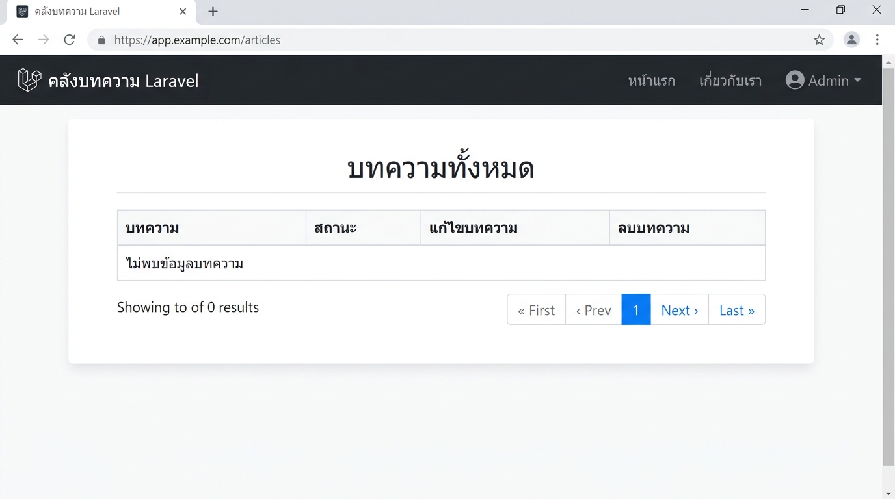Go back using the browser back arrow
The width and height of the screenshot is (895, 499).
18,40
